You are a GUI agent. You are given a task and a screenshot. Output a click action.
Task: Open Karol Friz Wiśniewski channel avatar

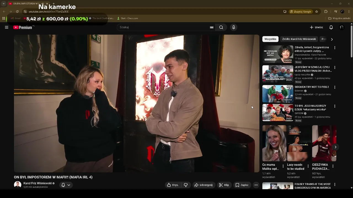[x=18, y=185]
